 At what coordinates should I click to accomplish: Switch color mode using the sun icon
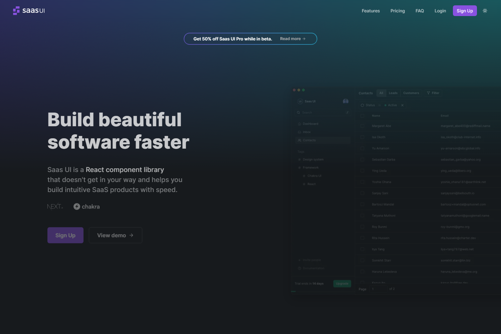click(485, 10)
